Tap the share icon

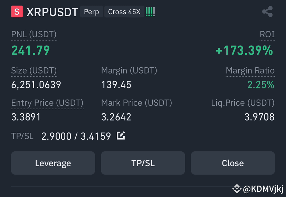click(267, 11)
